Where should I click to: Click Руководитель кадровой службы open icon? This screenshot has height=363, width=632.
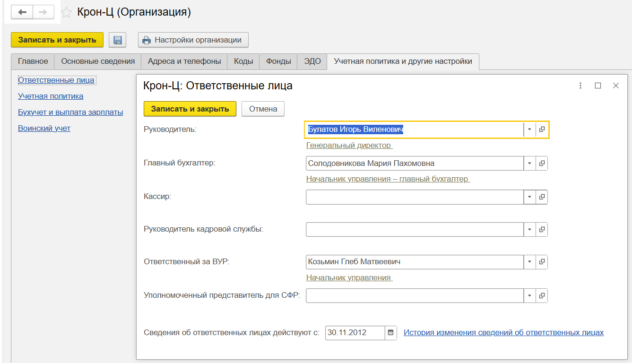click(542, 230)
